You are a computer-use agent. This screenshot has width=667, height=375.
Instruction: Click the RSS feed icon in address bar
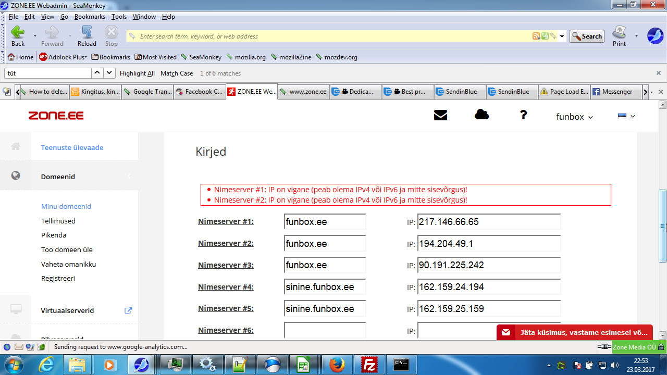[536, 36]
